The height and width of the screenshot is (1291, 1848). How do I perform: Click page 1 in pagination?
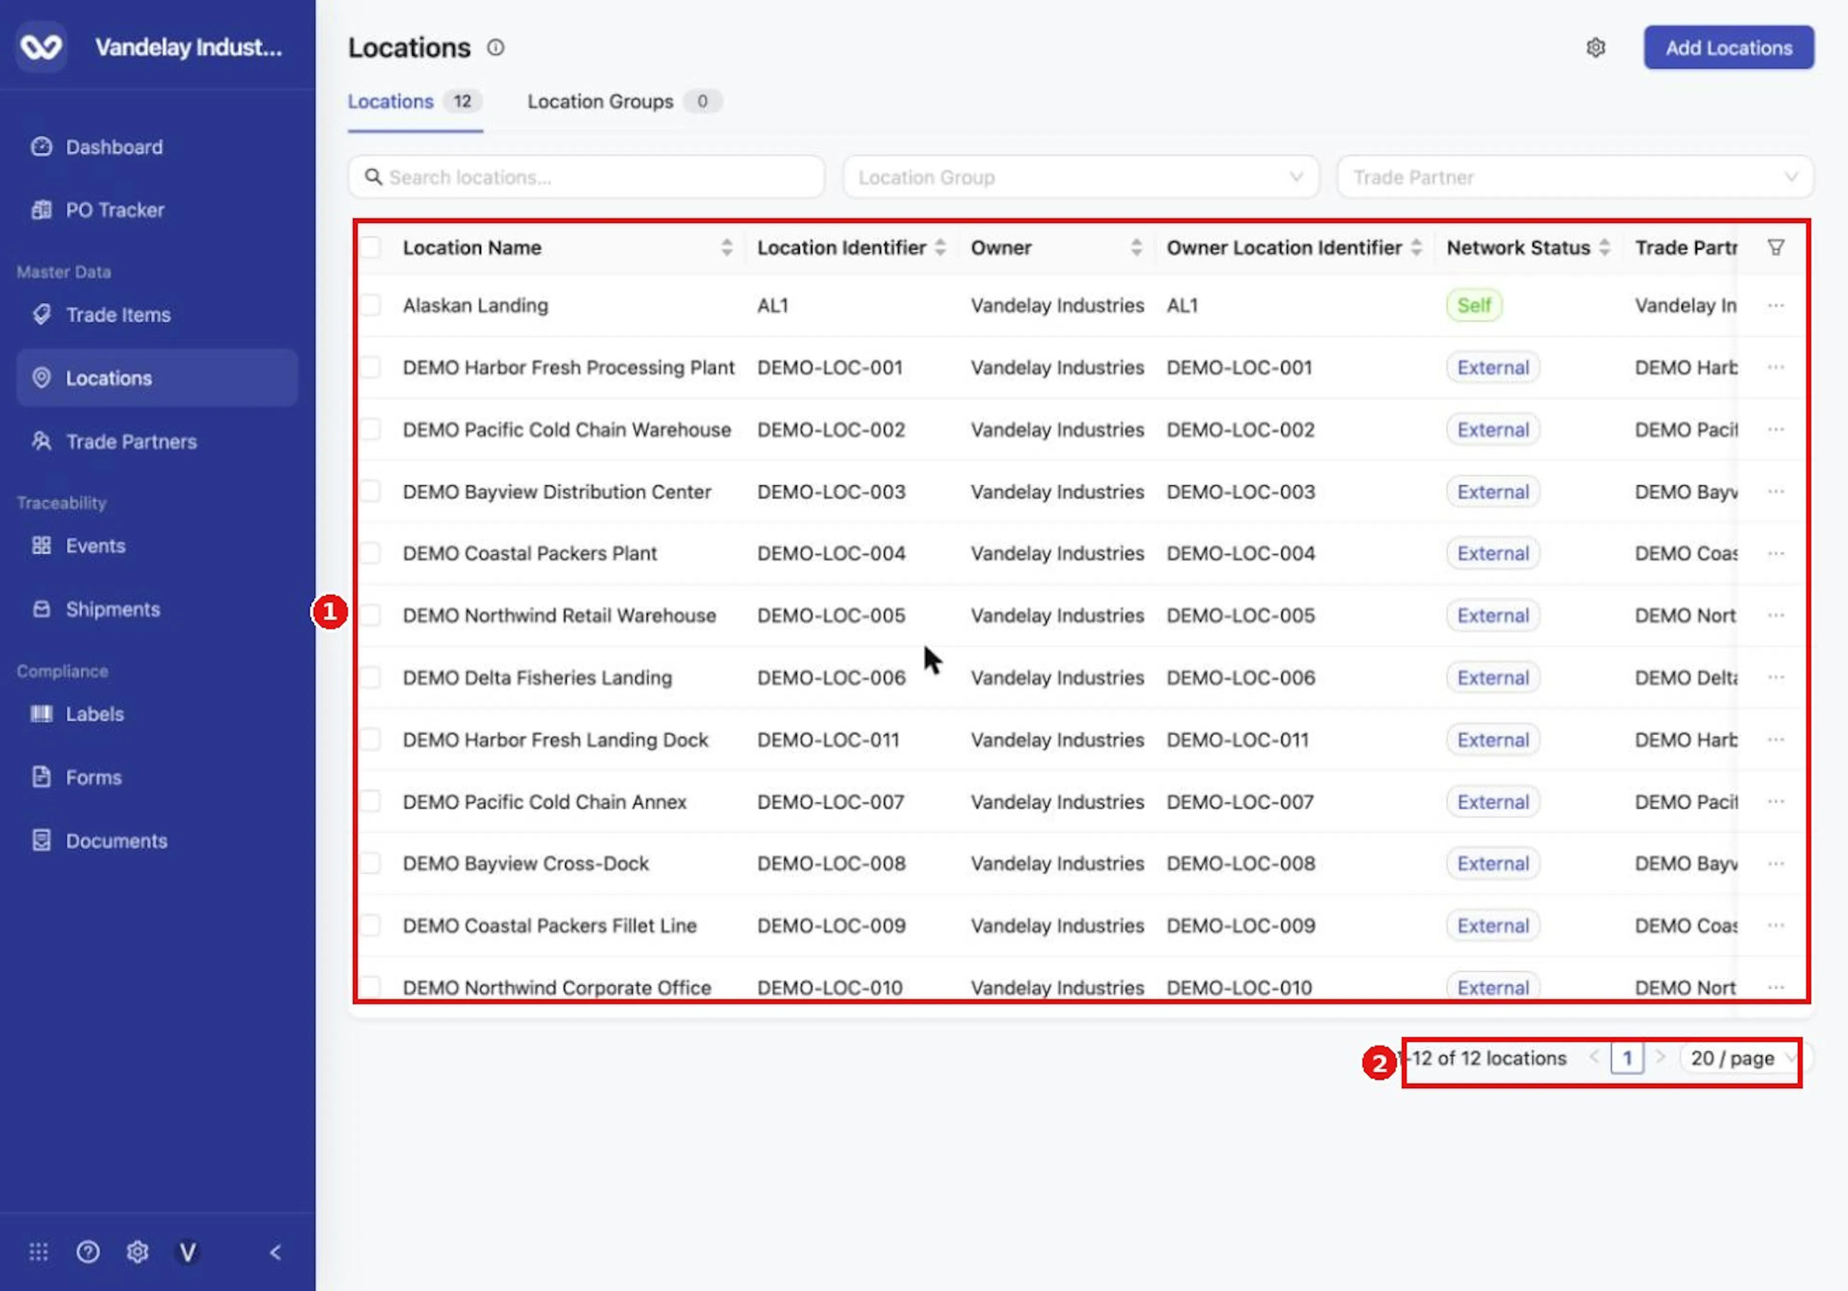pyautogui.click(x=1627, y=1058)
